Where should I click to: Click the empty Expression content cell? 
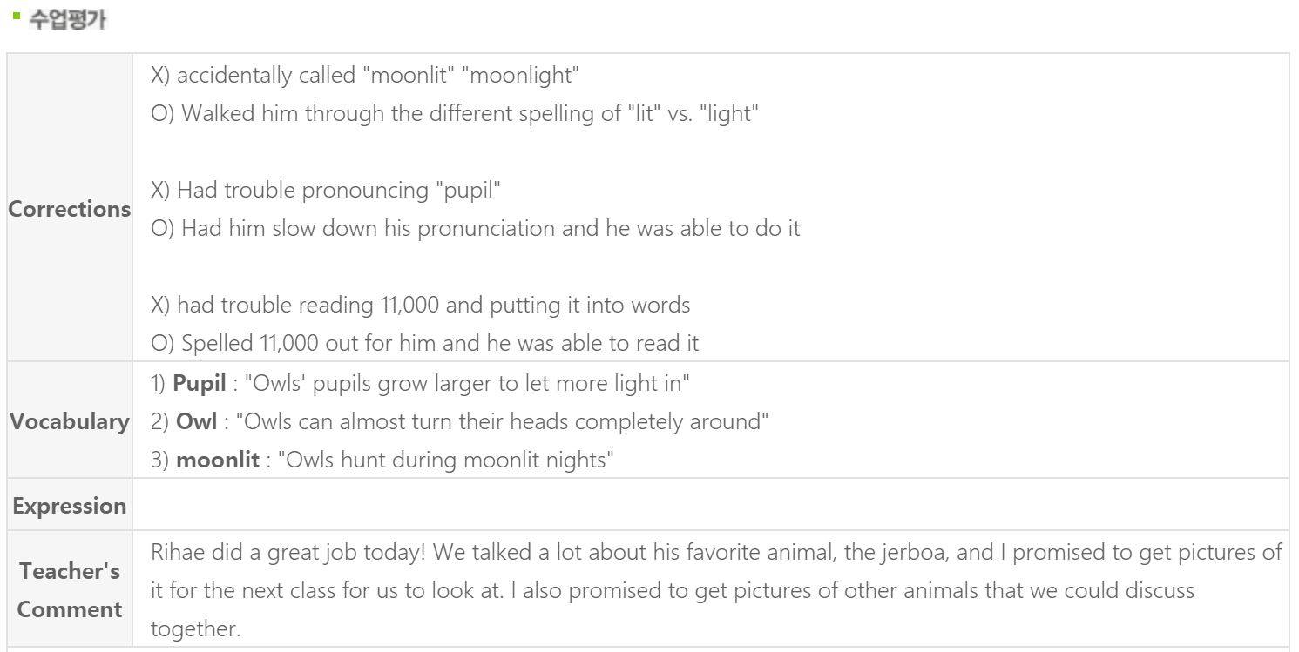(710, 505)
